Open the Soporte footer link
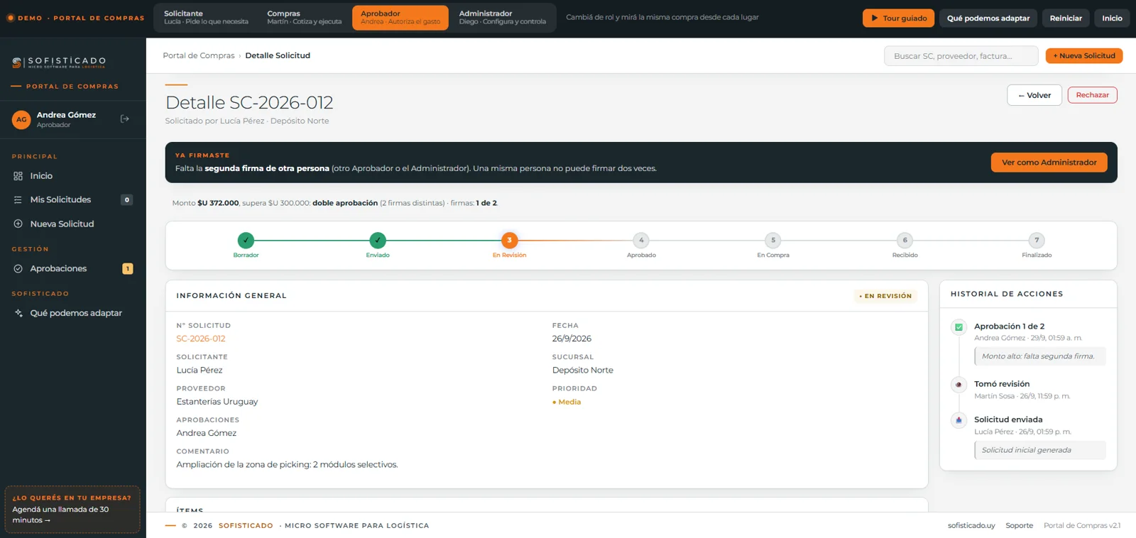Screen dimensions: 1136x538 pyautogui.click(x=1019, y=526)
